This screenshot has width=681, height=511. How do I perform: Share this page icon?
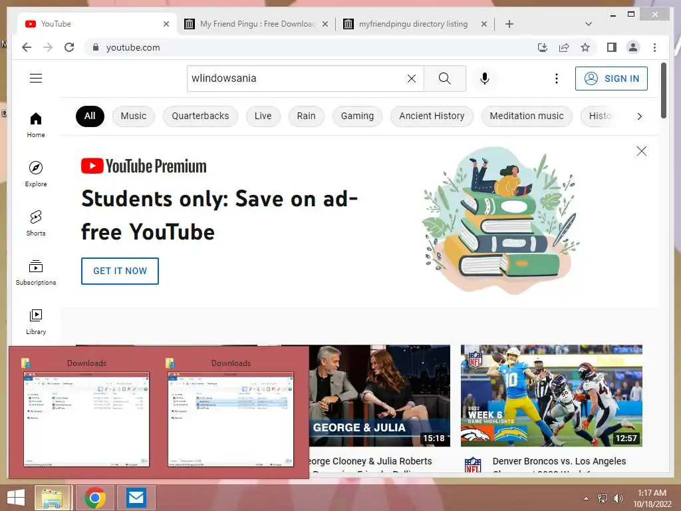click(x=564, y=47)
